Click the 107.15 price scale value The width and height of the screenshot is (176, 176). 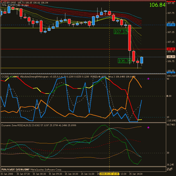click(x=171, y=42)
